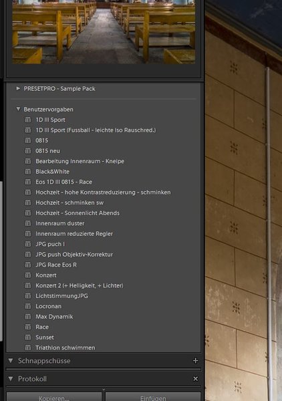Click the church wall photo in main view
282x401 pixels.
click(x=244, y=200)
